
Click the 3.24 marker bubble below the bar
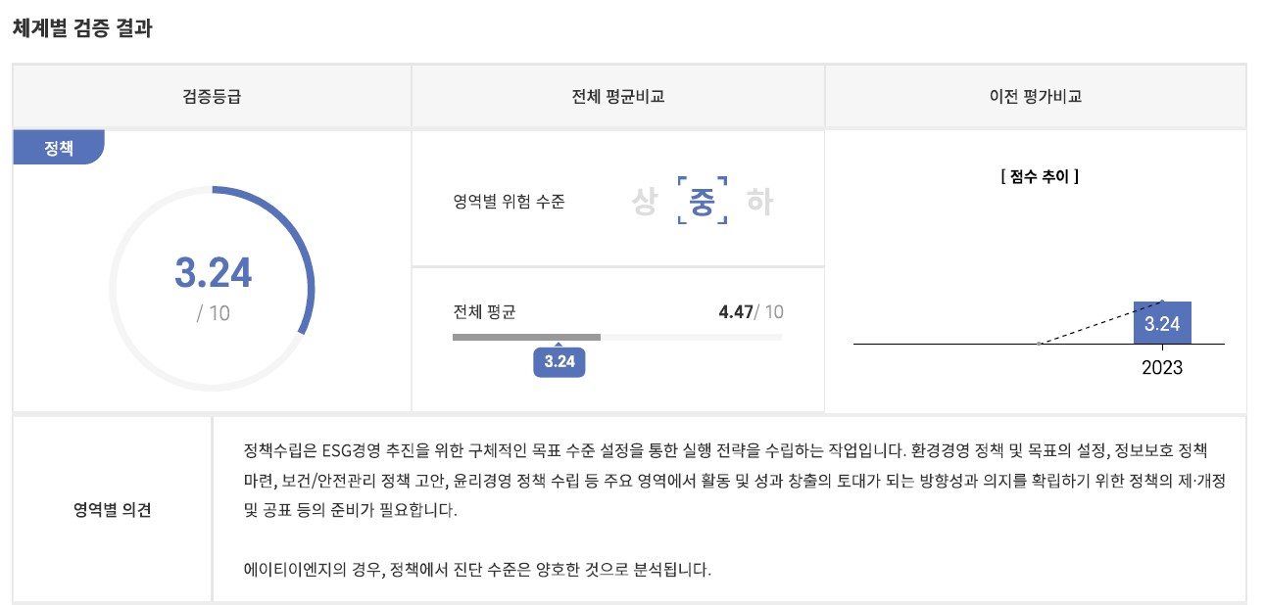(559, 361)
